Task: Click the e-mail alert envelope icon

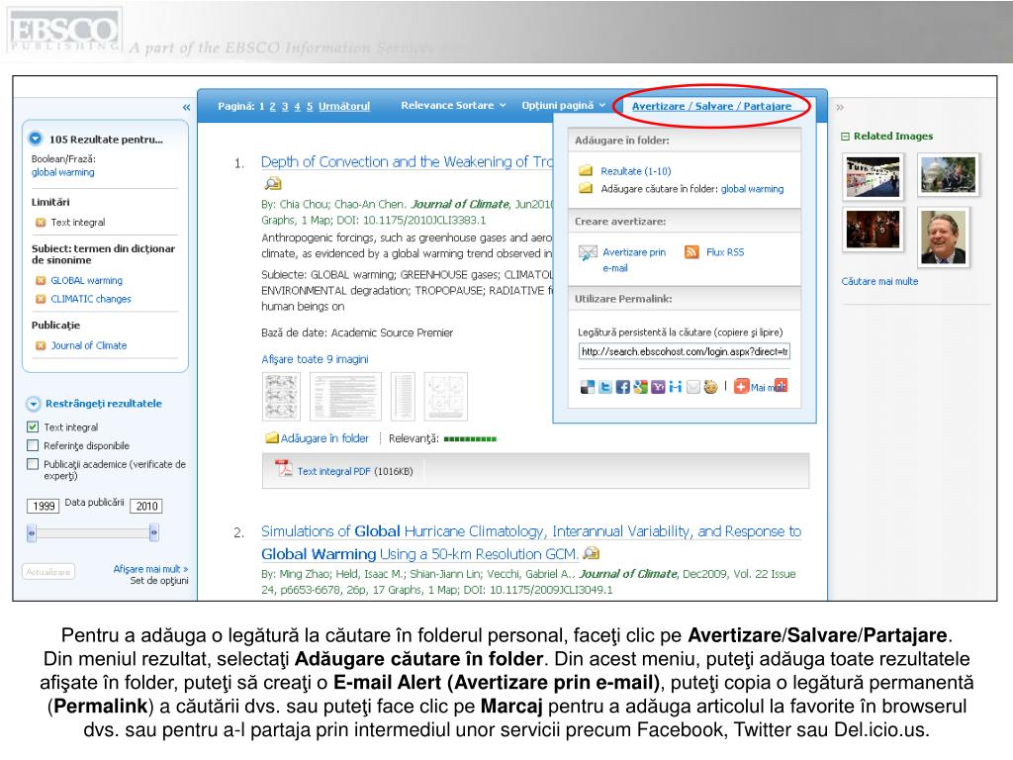Action: pos(588,252)
